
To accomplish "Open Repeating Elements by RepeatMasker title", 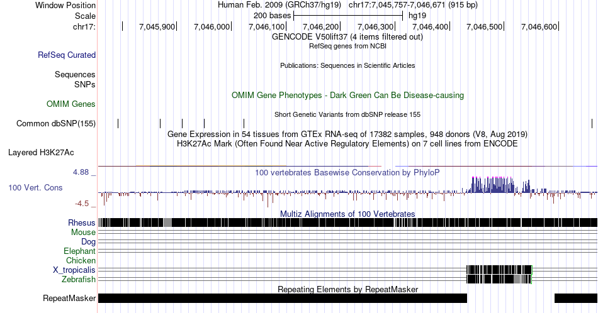I will pos(348,289).
